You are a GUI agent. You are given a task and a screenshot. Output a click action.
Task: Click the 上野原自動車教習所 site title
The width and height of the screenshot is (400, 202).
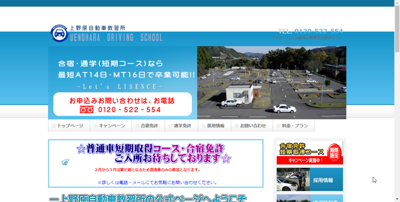(x=97, y=28)
